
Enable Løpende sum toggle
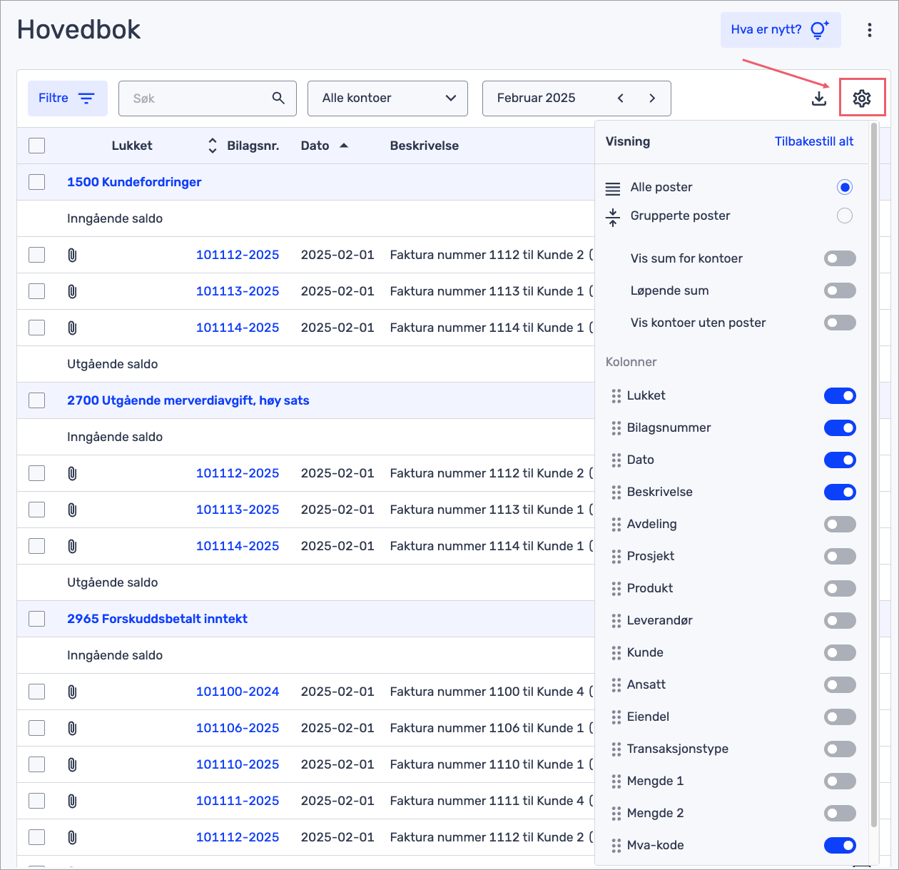click(x=840, y=290)
